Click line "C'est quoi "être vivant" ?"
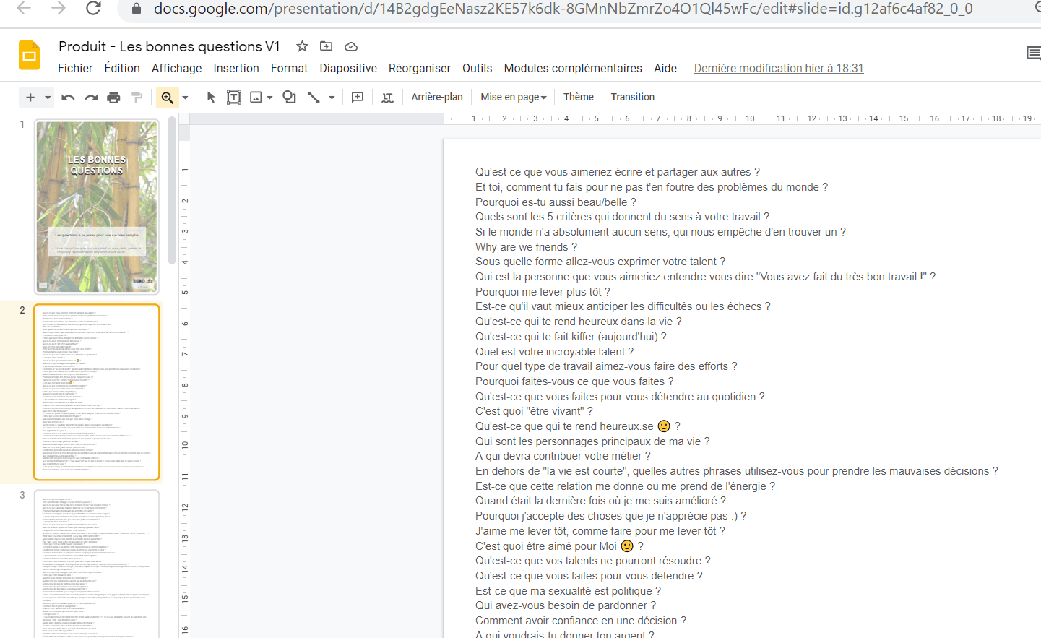This screenshot has height=638, width=1041. (x=534, y=411)
